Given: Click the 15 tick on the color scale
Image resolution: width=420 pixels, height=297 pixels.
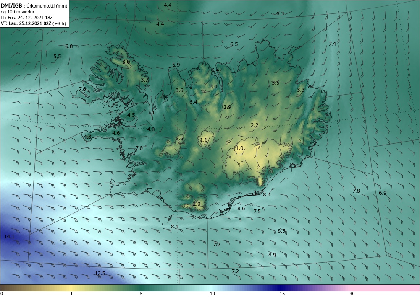Looking at the screenshot, I should tap(282, 294).
